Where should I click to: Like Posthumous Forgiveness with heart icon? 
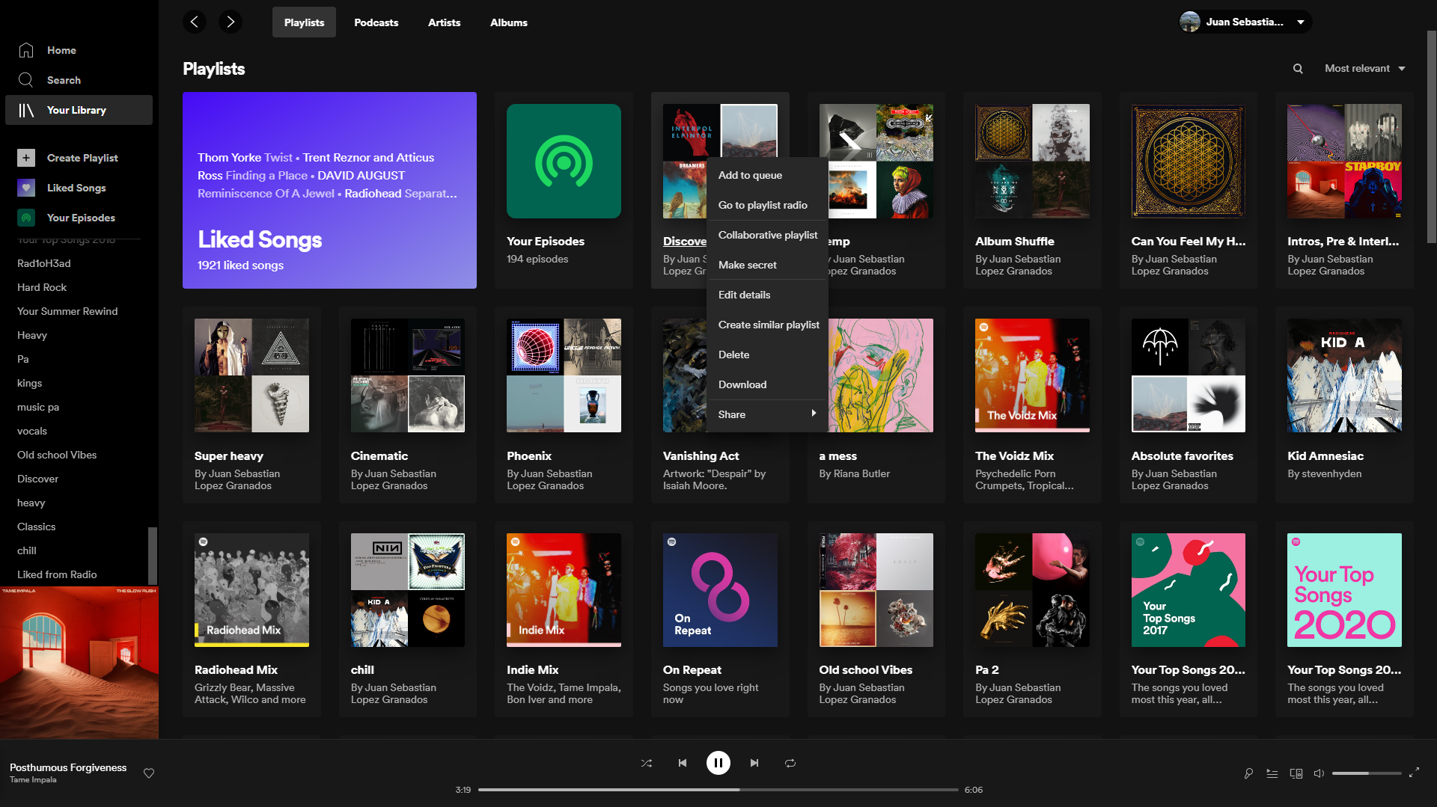(x=149, y=773)
